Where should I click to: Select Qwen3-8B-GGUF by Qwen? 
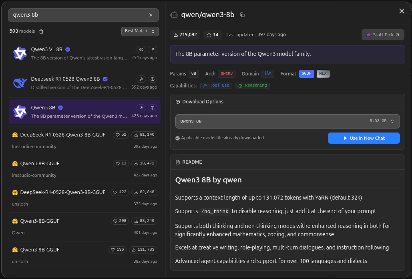point(84,227)
